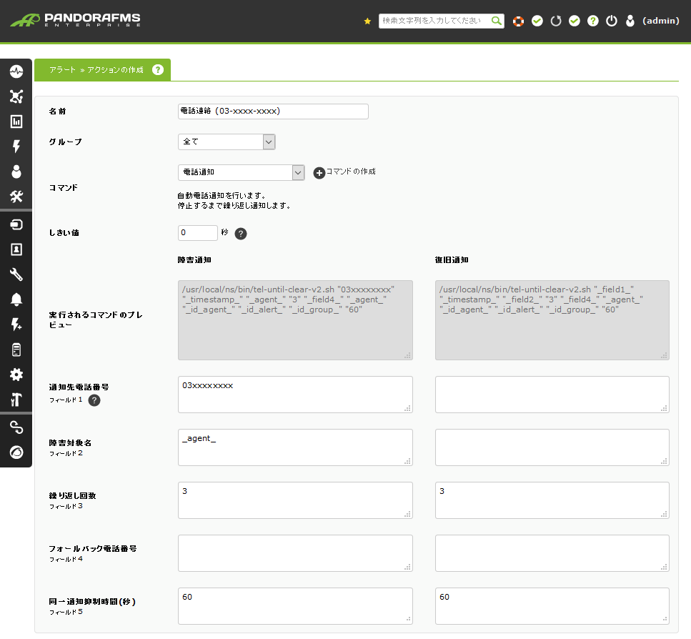
Task: Focus failure フォールバック電話番号 field
Action: 295,553
